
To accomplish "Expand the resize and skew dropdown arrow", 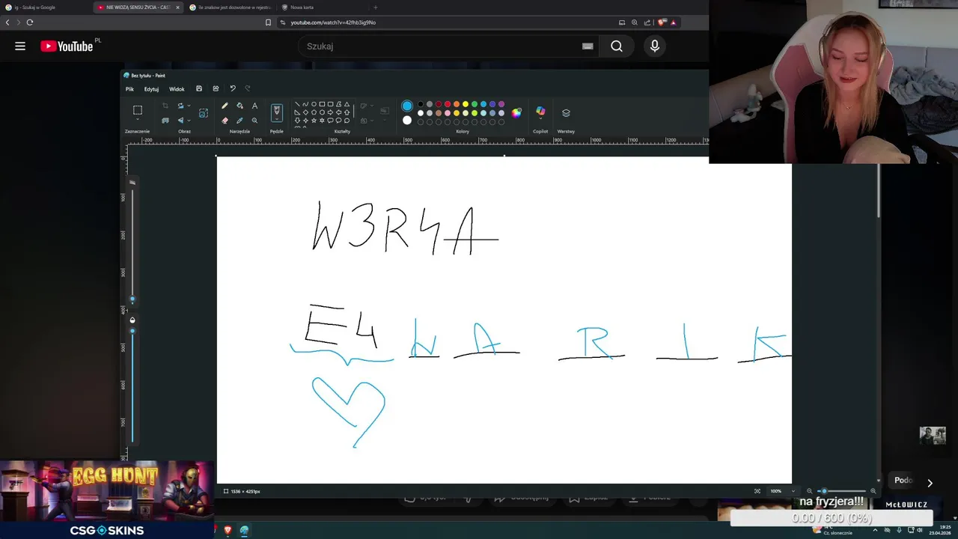I will tap(189, 106).
